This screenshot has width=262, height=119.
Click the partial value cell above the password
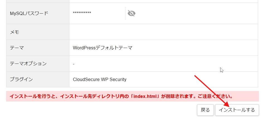pyautogui.click(x=163, y=1)
